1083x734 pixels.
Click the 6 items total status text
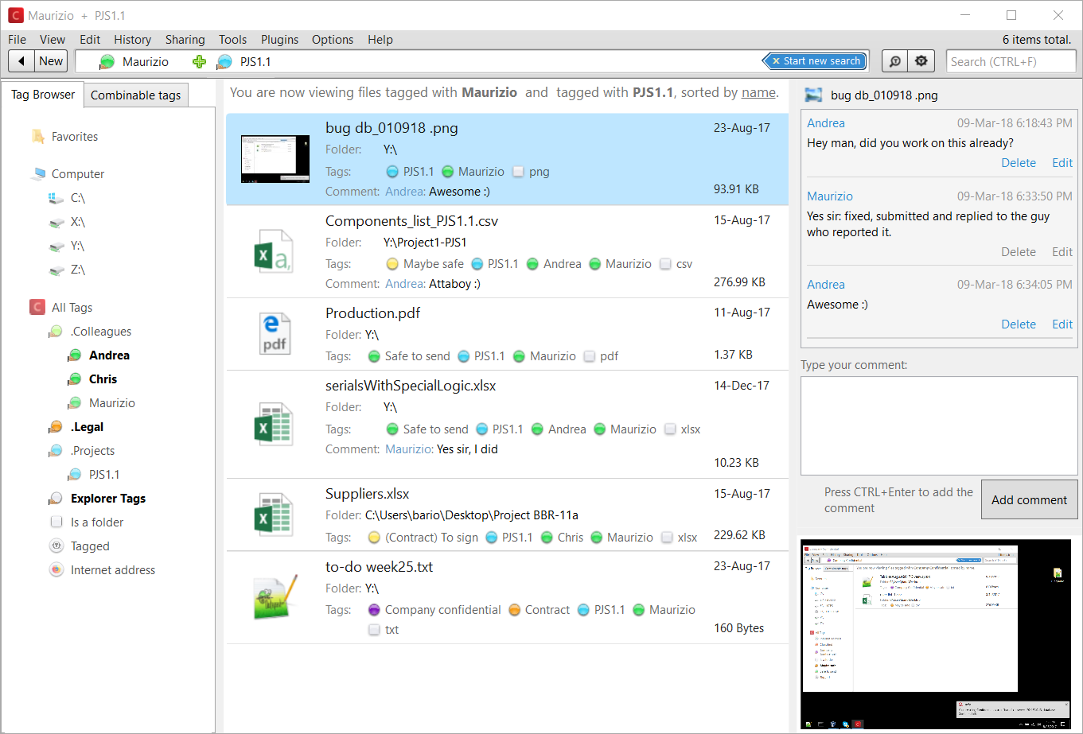(1037, 40)
